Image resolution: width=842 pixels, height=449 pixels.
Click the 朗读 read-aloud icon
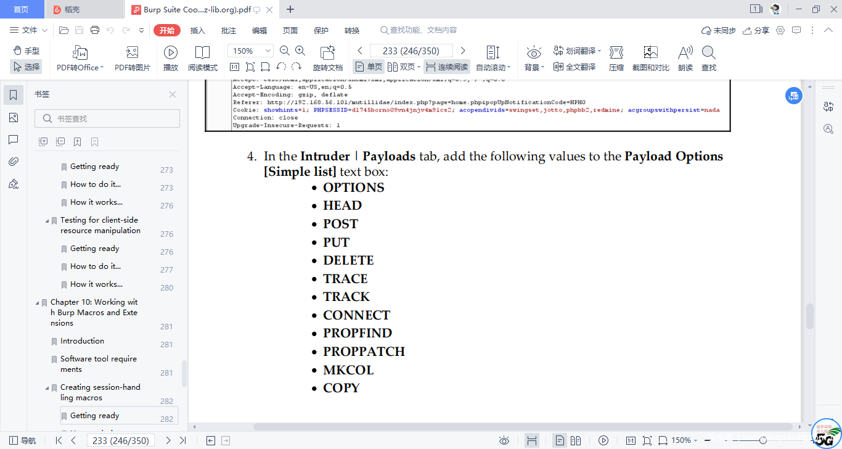pos(685,53)
